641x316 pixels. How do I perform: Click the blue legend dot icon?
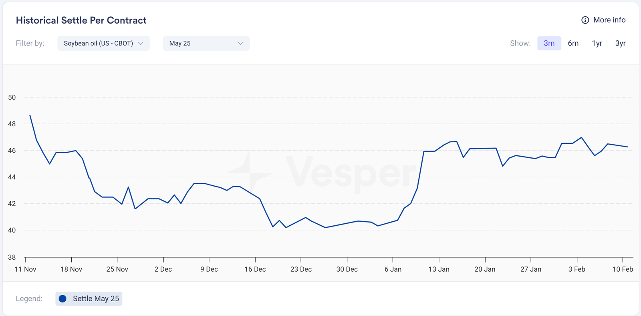pos(62,299)
